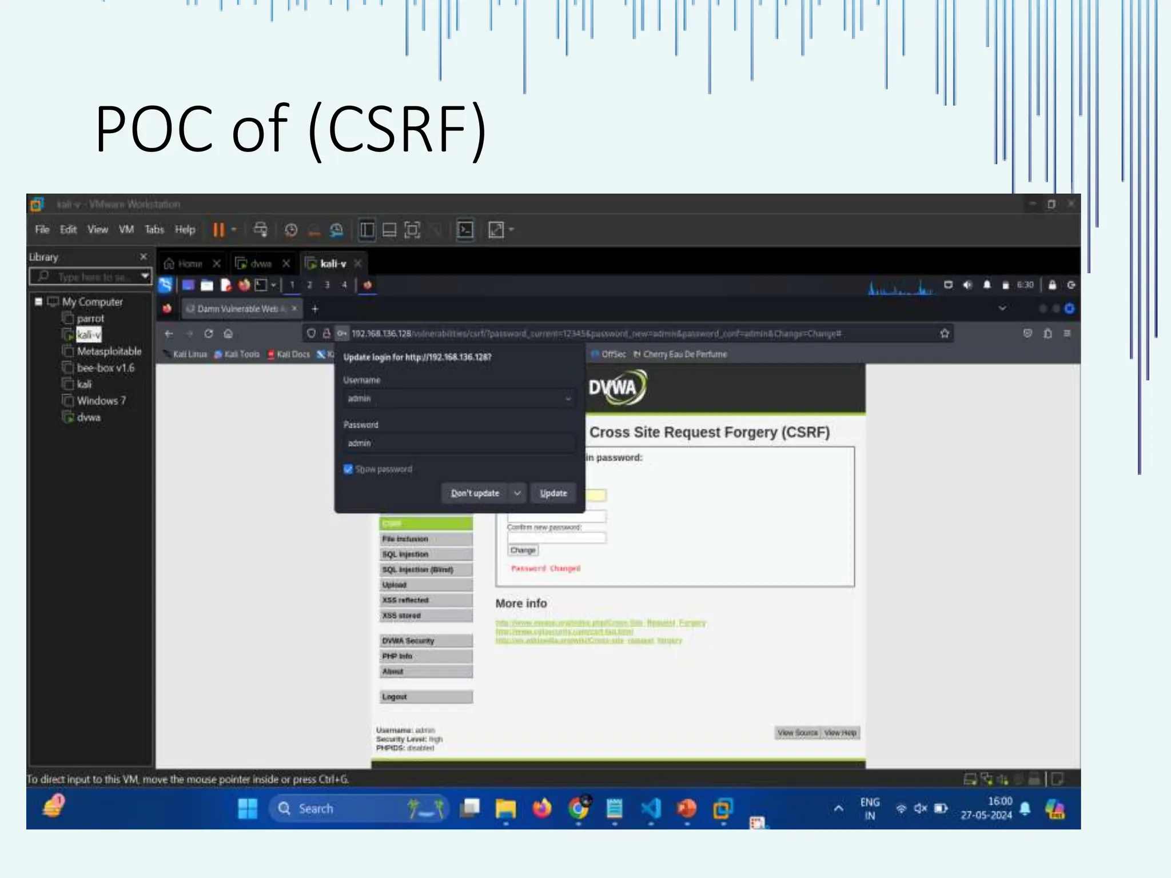Open the terminal launcher dropdown arrow
Image resolution: width=1171 pixels, height=878 pixels.
click(x=273, y=285)
